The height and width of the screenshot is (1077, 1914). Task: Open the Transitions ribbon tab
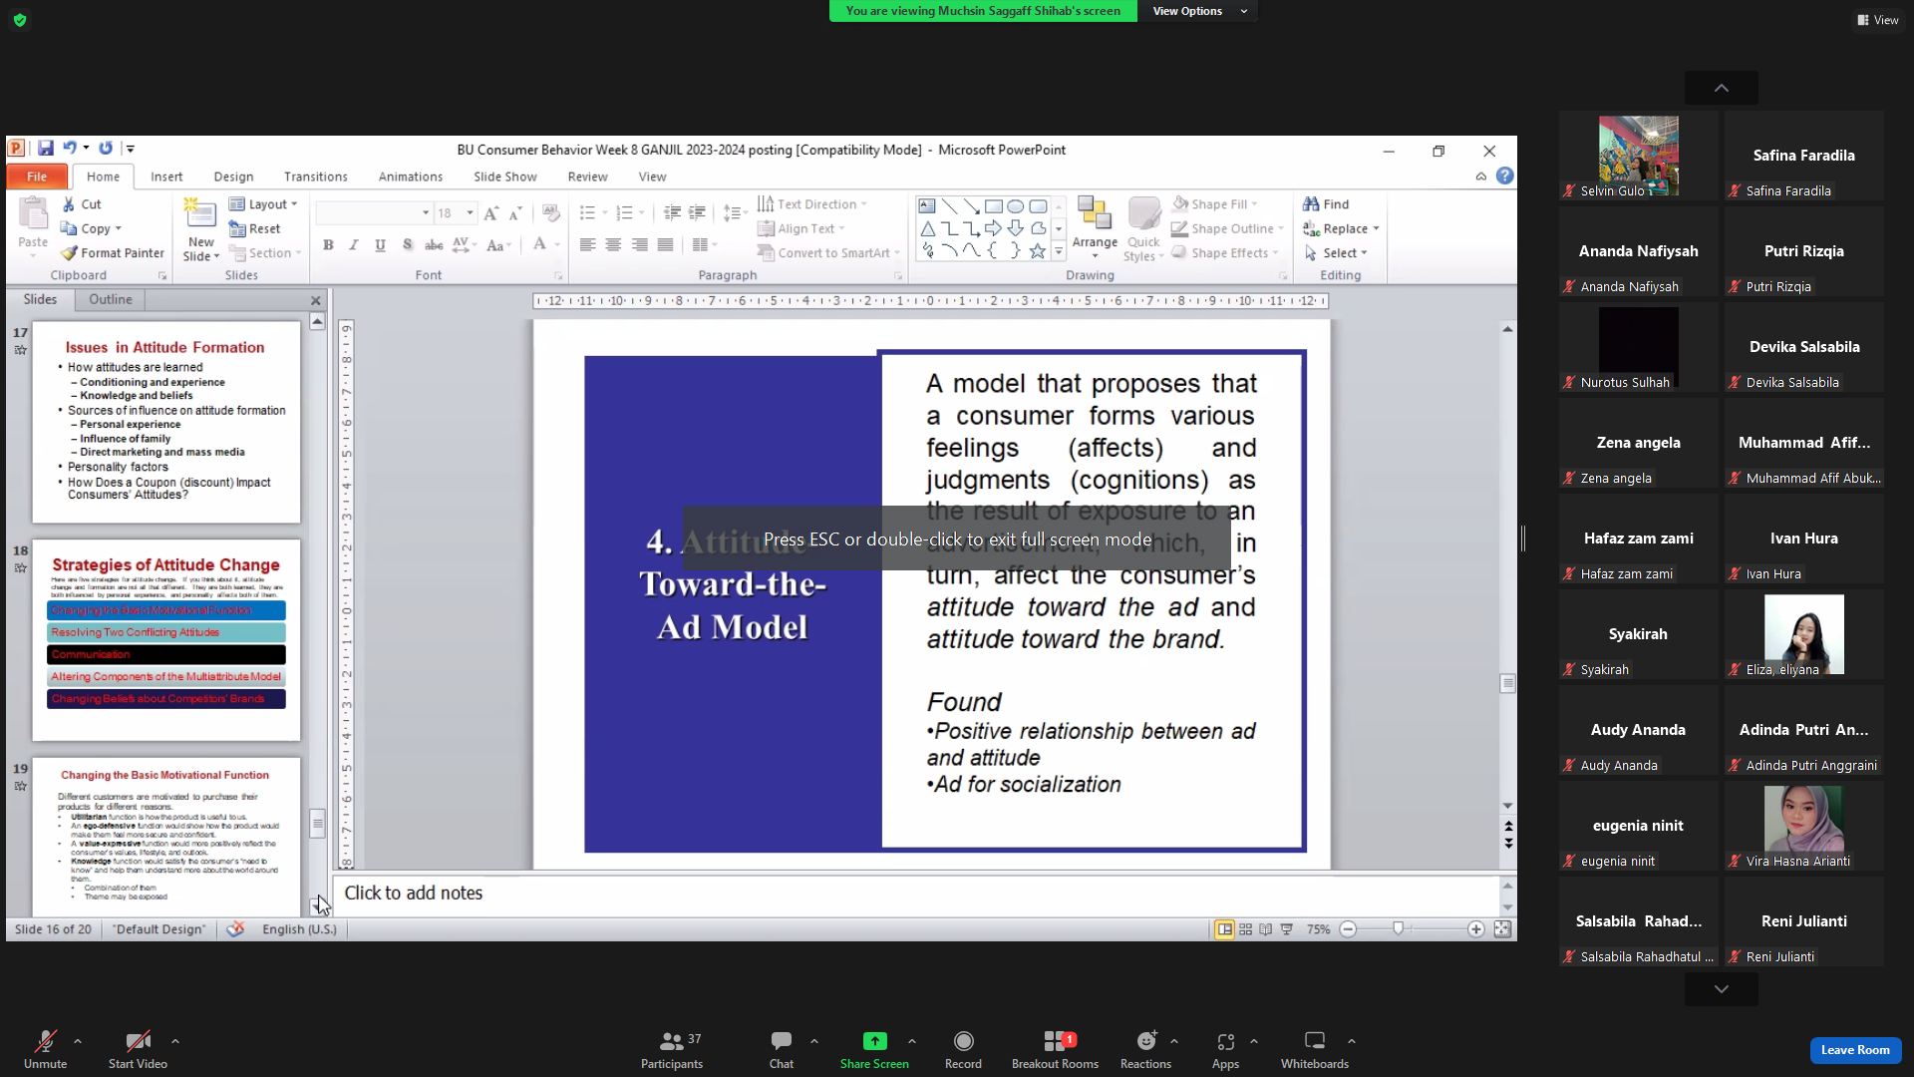(315, 177)
